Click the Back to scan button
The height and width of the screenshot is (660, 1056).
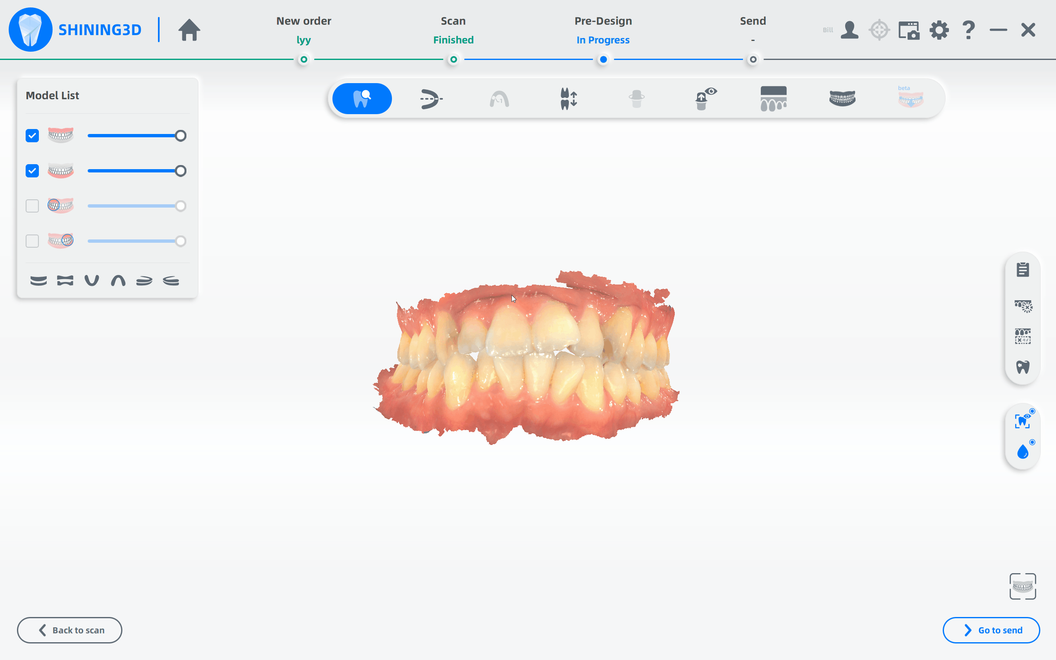click(70, 630)
